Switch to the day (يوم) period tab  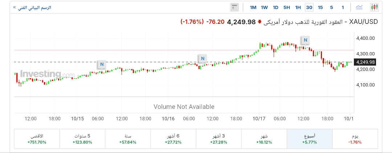355,139
